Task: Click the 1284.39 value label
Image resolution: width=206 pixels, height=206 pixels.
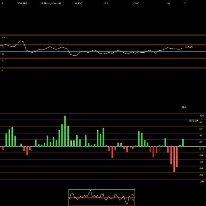Action: tap(193, 121)
